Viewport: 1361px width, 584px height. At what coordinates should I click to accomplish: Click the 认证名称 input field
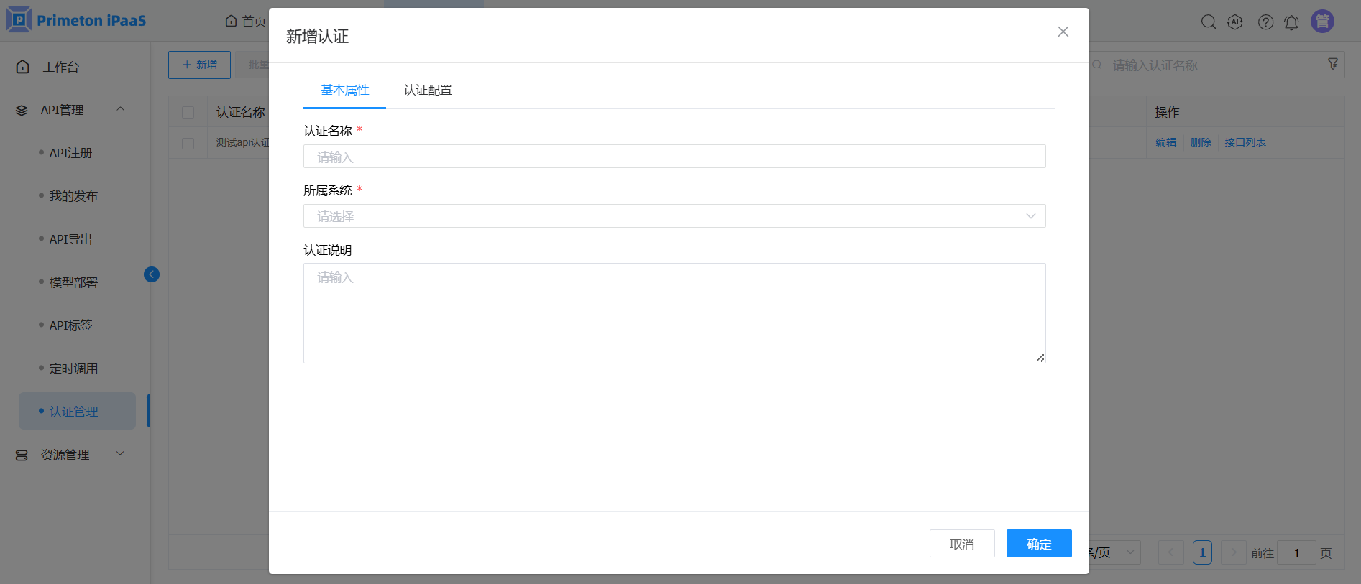[674, 157]
